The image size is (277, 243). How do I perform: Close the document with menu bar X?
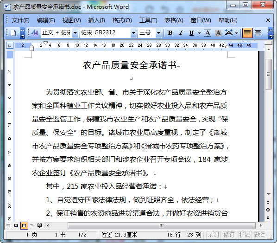pyautogui.click(x=268, y=20)
